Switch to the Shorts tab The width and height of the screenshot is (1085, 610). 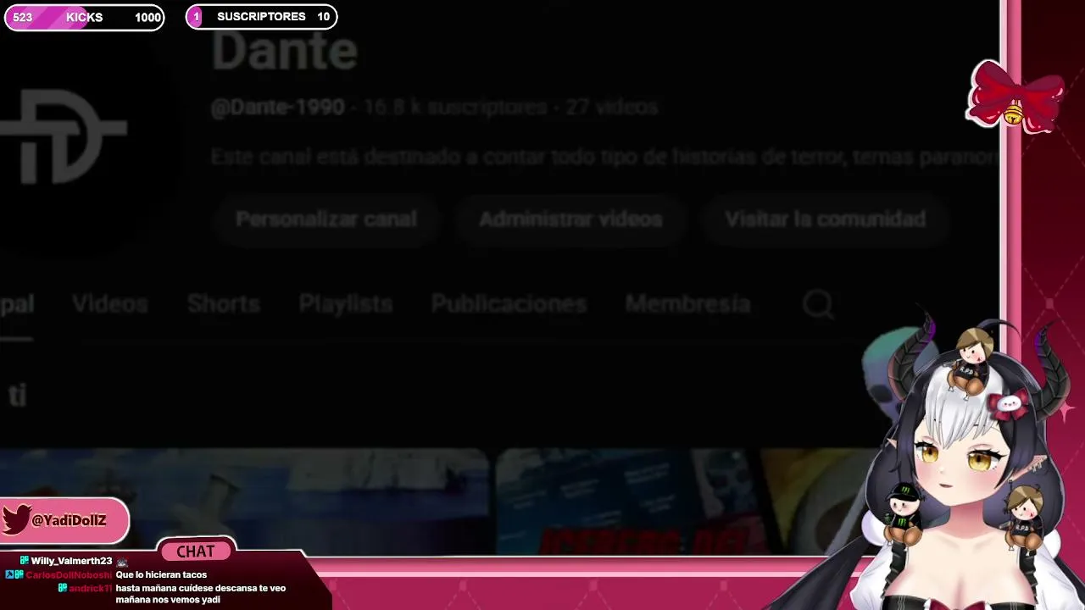click(x=223, y=303)
